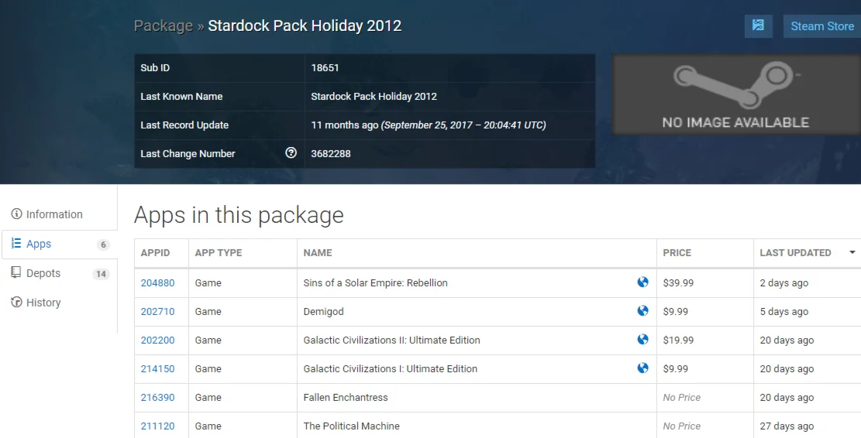Open the History sidebar tab
Image resolution: width=861 pixels, height=438 pixels.
tap(43, 303)
